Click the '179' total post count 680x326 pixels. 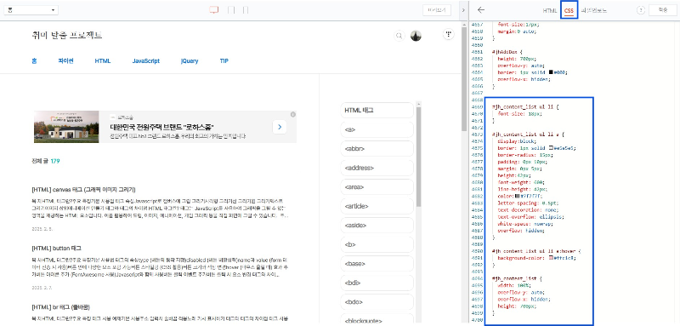coord(55,161)
